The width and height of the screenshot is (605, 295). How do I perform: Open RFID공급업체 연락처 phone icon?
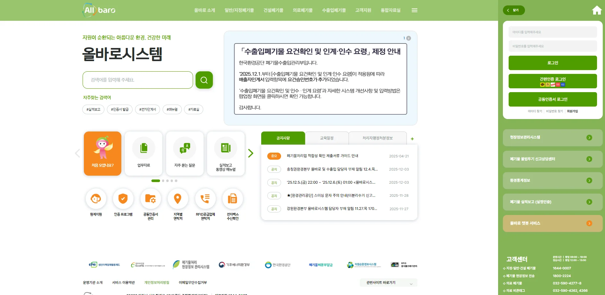pos(205,199)
